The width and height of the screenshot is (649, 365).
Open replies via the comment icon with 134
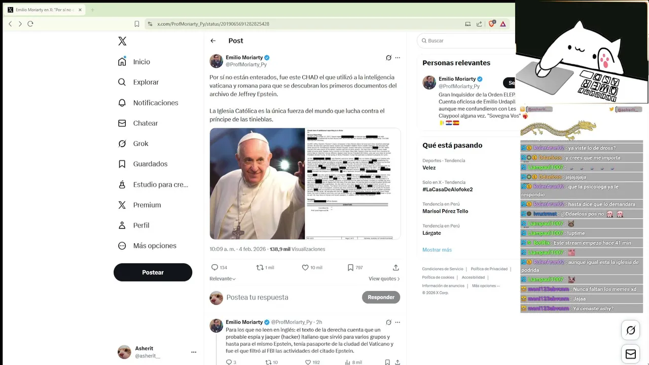[214, 267]
